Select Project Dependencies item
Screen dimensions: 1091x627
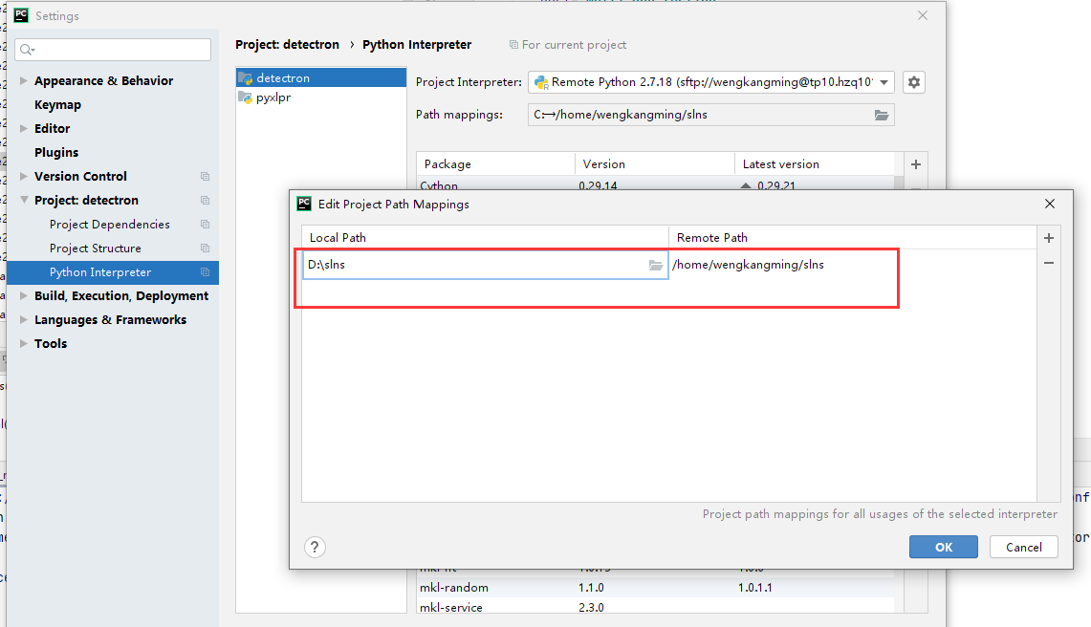(109, 224)
